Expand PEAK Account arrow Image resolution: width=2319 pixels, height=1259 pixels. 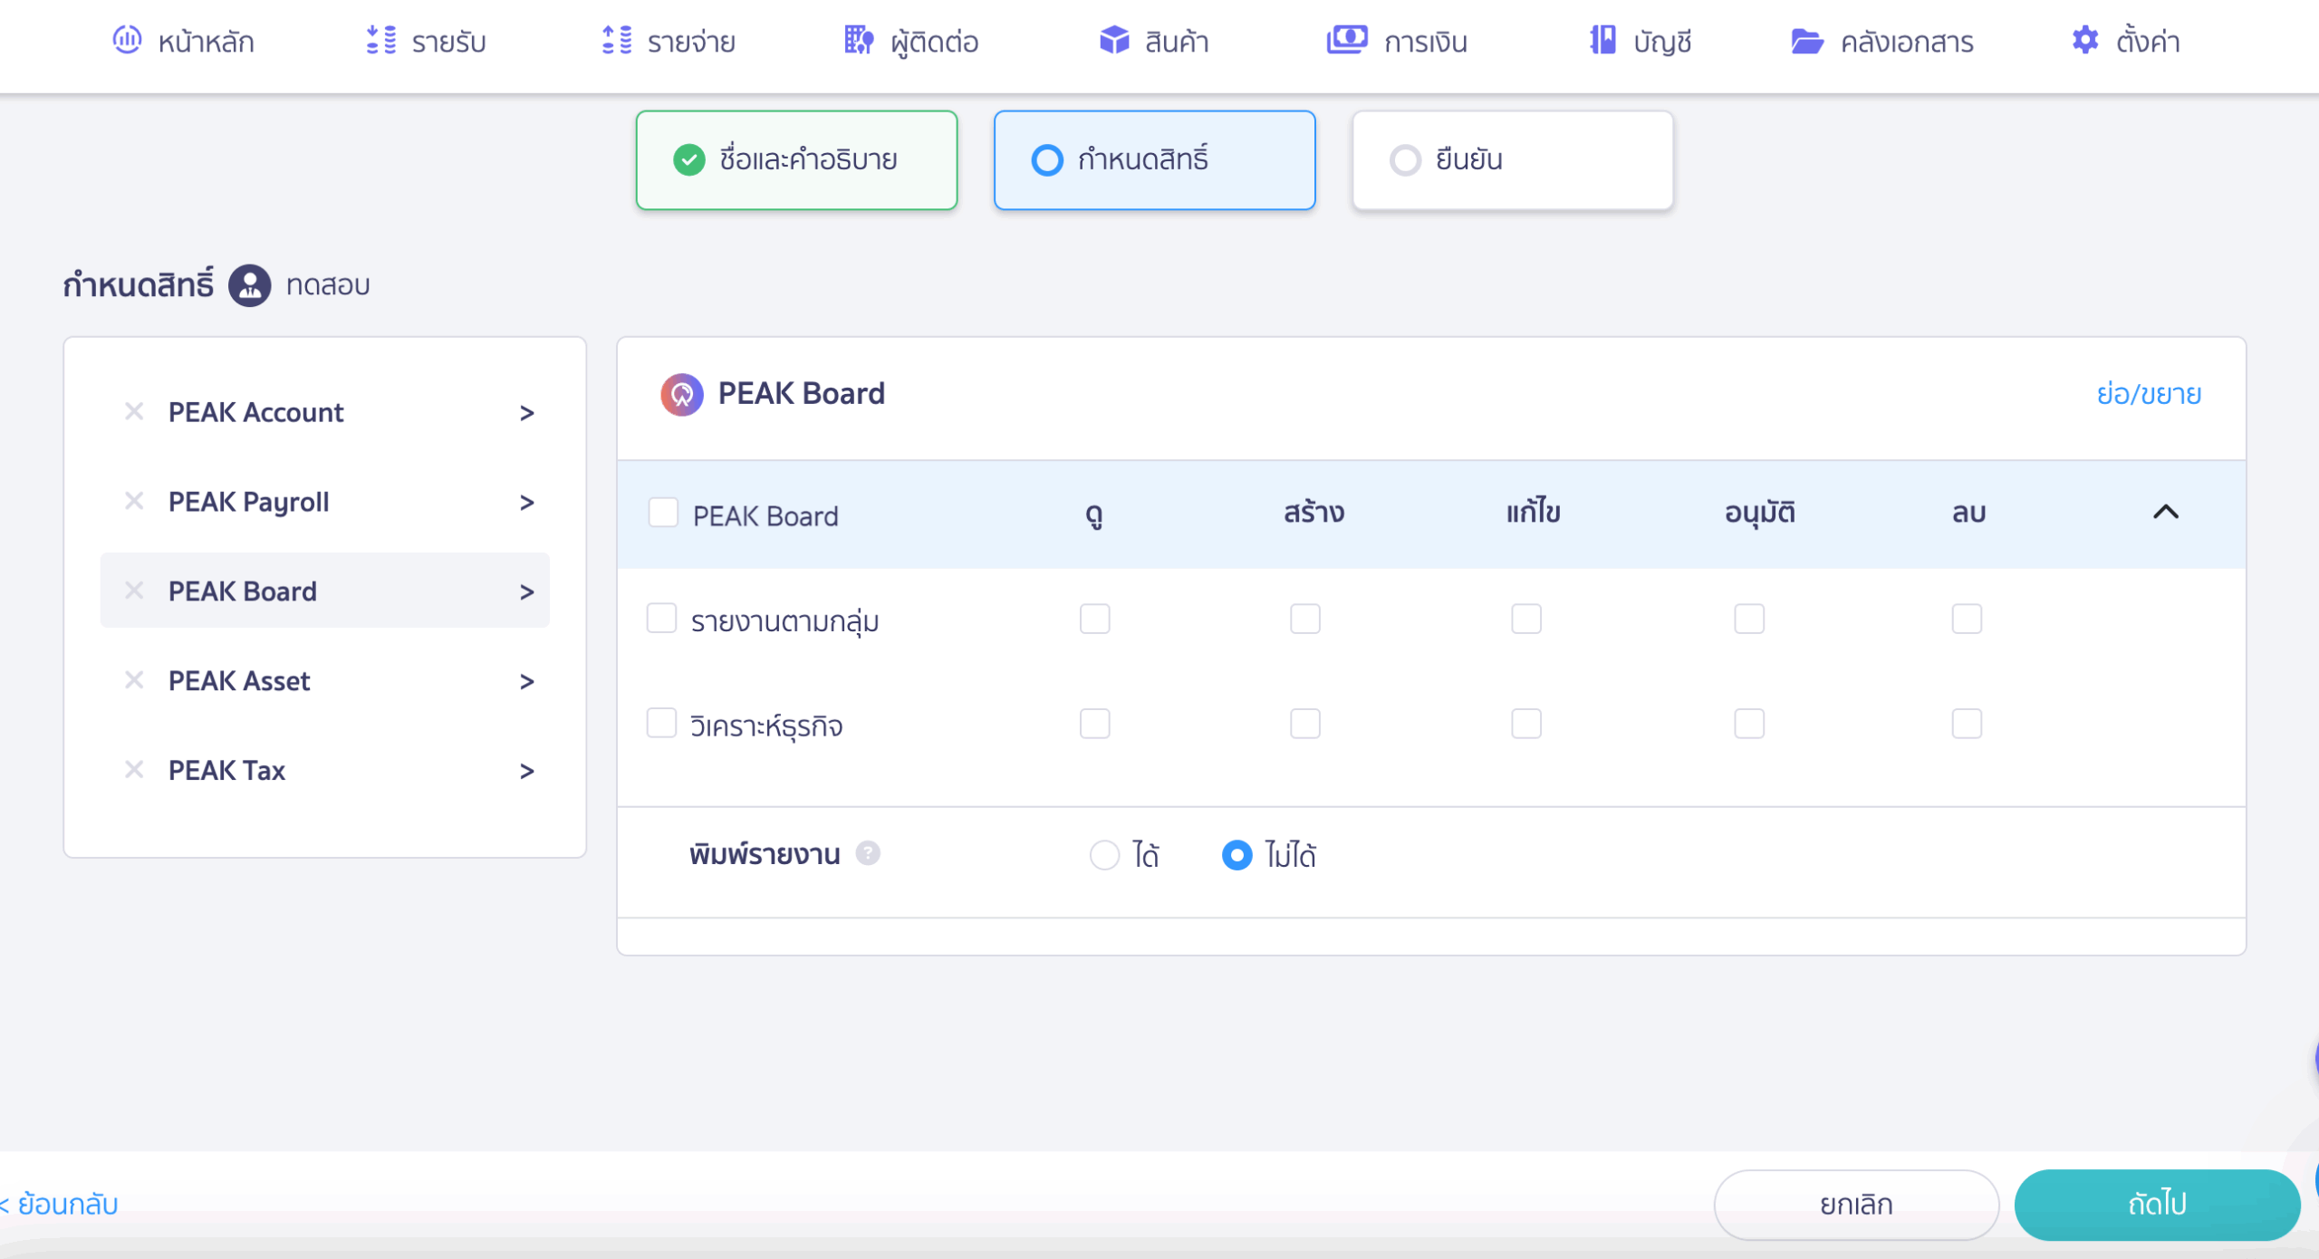click(x=527, y=413)
